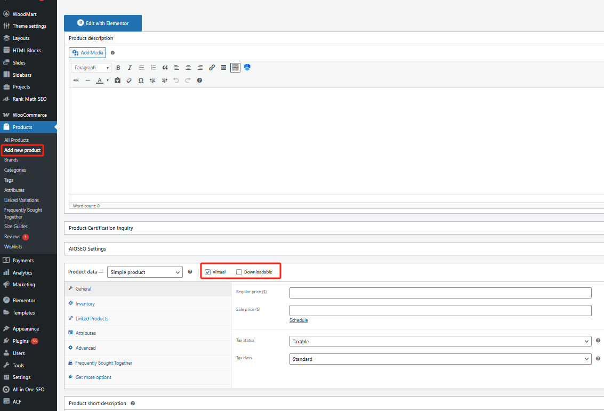
Task: Check the Downloadable option
Action: tap(239, 272)
